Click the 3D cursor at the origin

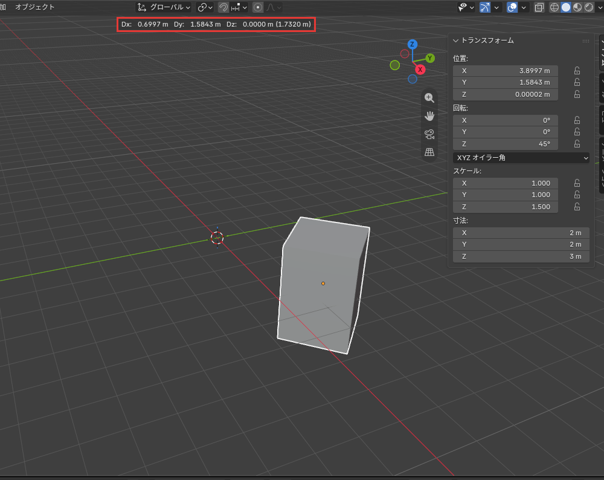(x=217, y=238)
